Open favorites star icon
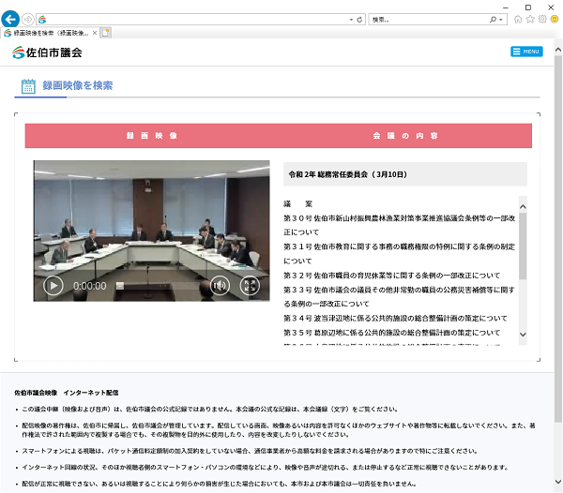 coord(530,19)
